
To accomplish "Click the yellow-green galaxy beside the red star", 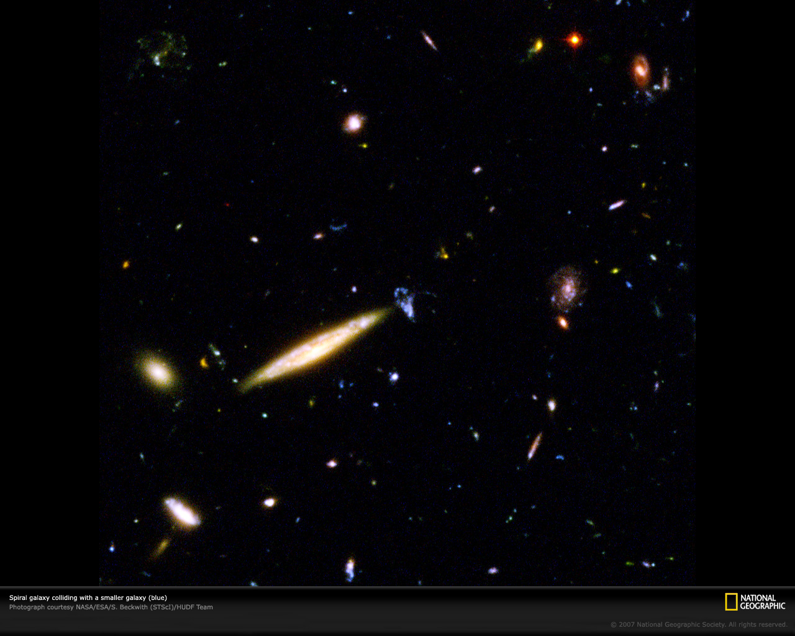I will (x=537, y=46).
